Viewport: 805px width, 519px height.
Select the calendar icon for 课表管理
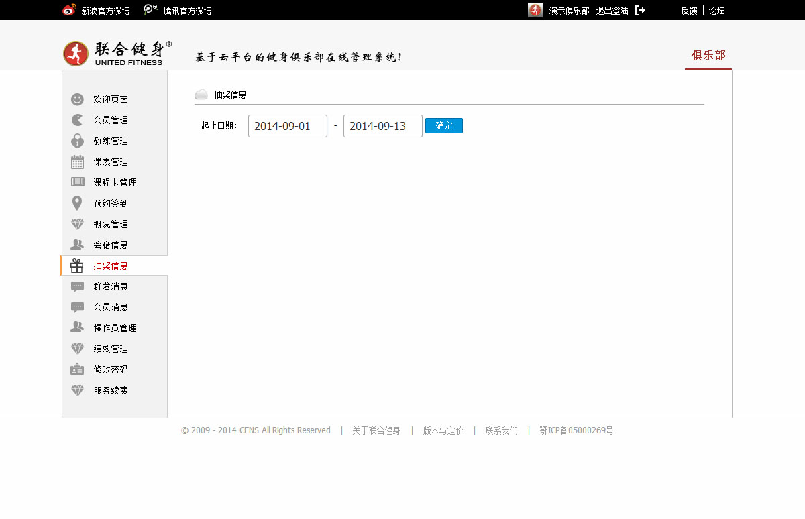(77, 162)
